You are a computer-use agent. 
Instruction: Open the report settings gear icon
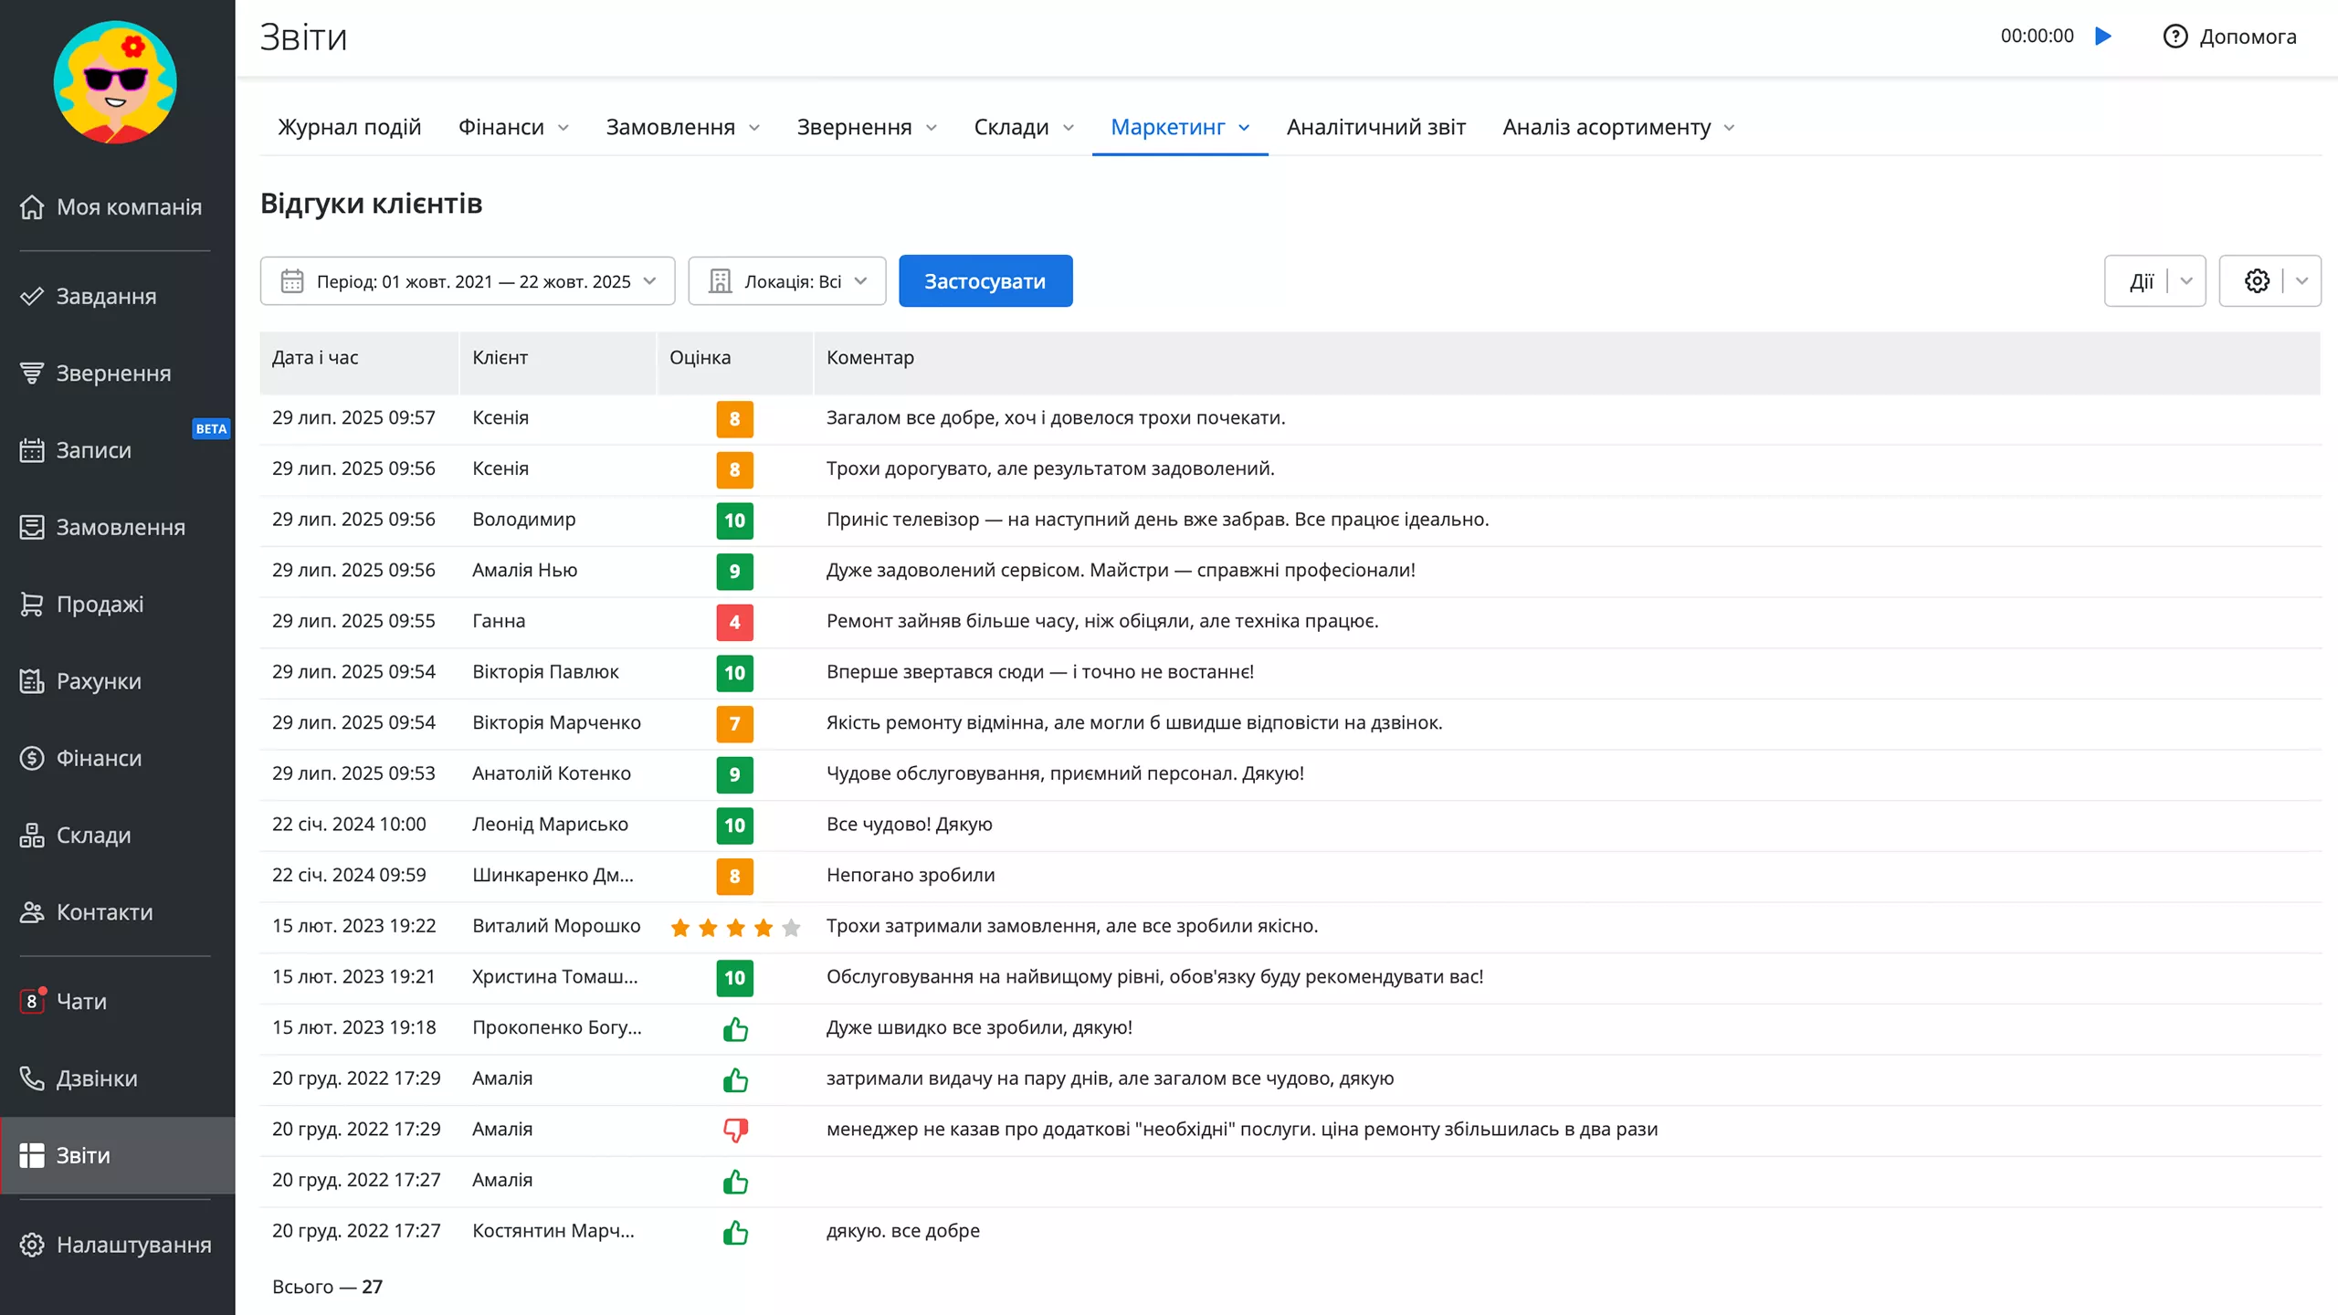click(x=2257, y=280)
